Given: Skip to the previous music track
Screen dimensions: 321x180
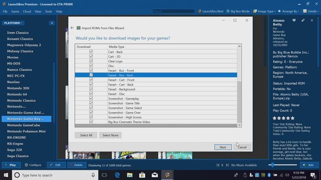Looking at the screenshot, I should click(218, 165).
